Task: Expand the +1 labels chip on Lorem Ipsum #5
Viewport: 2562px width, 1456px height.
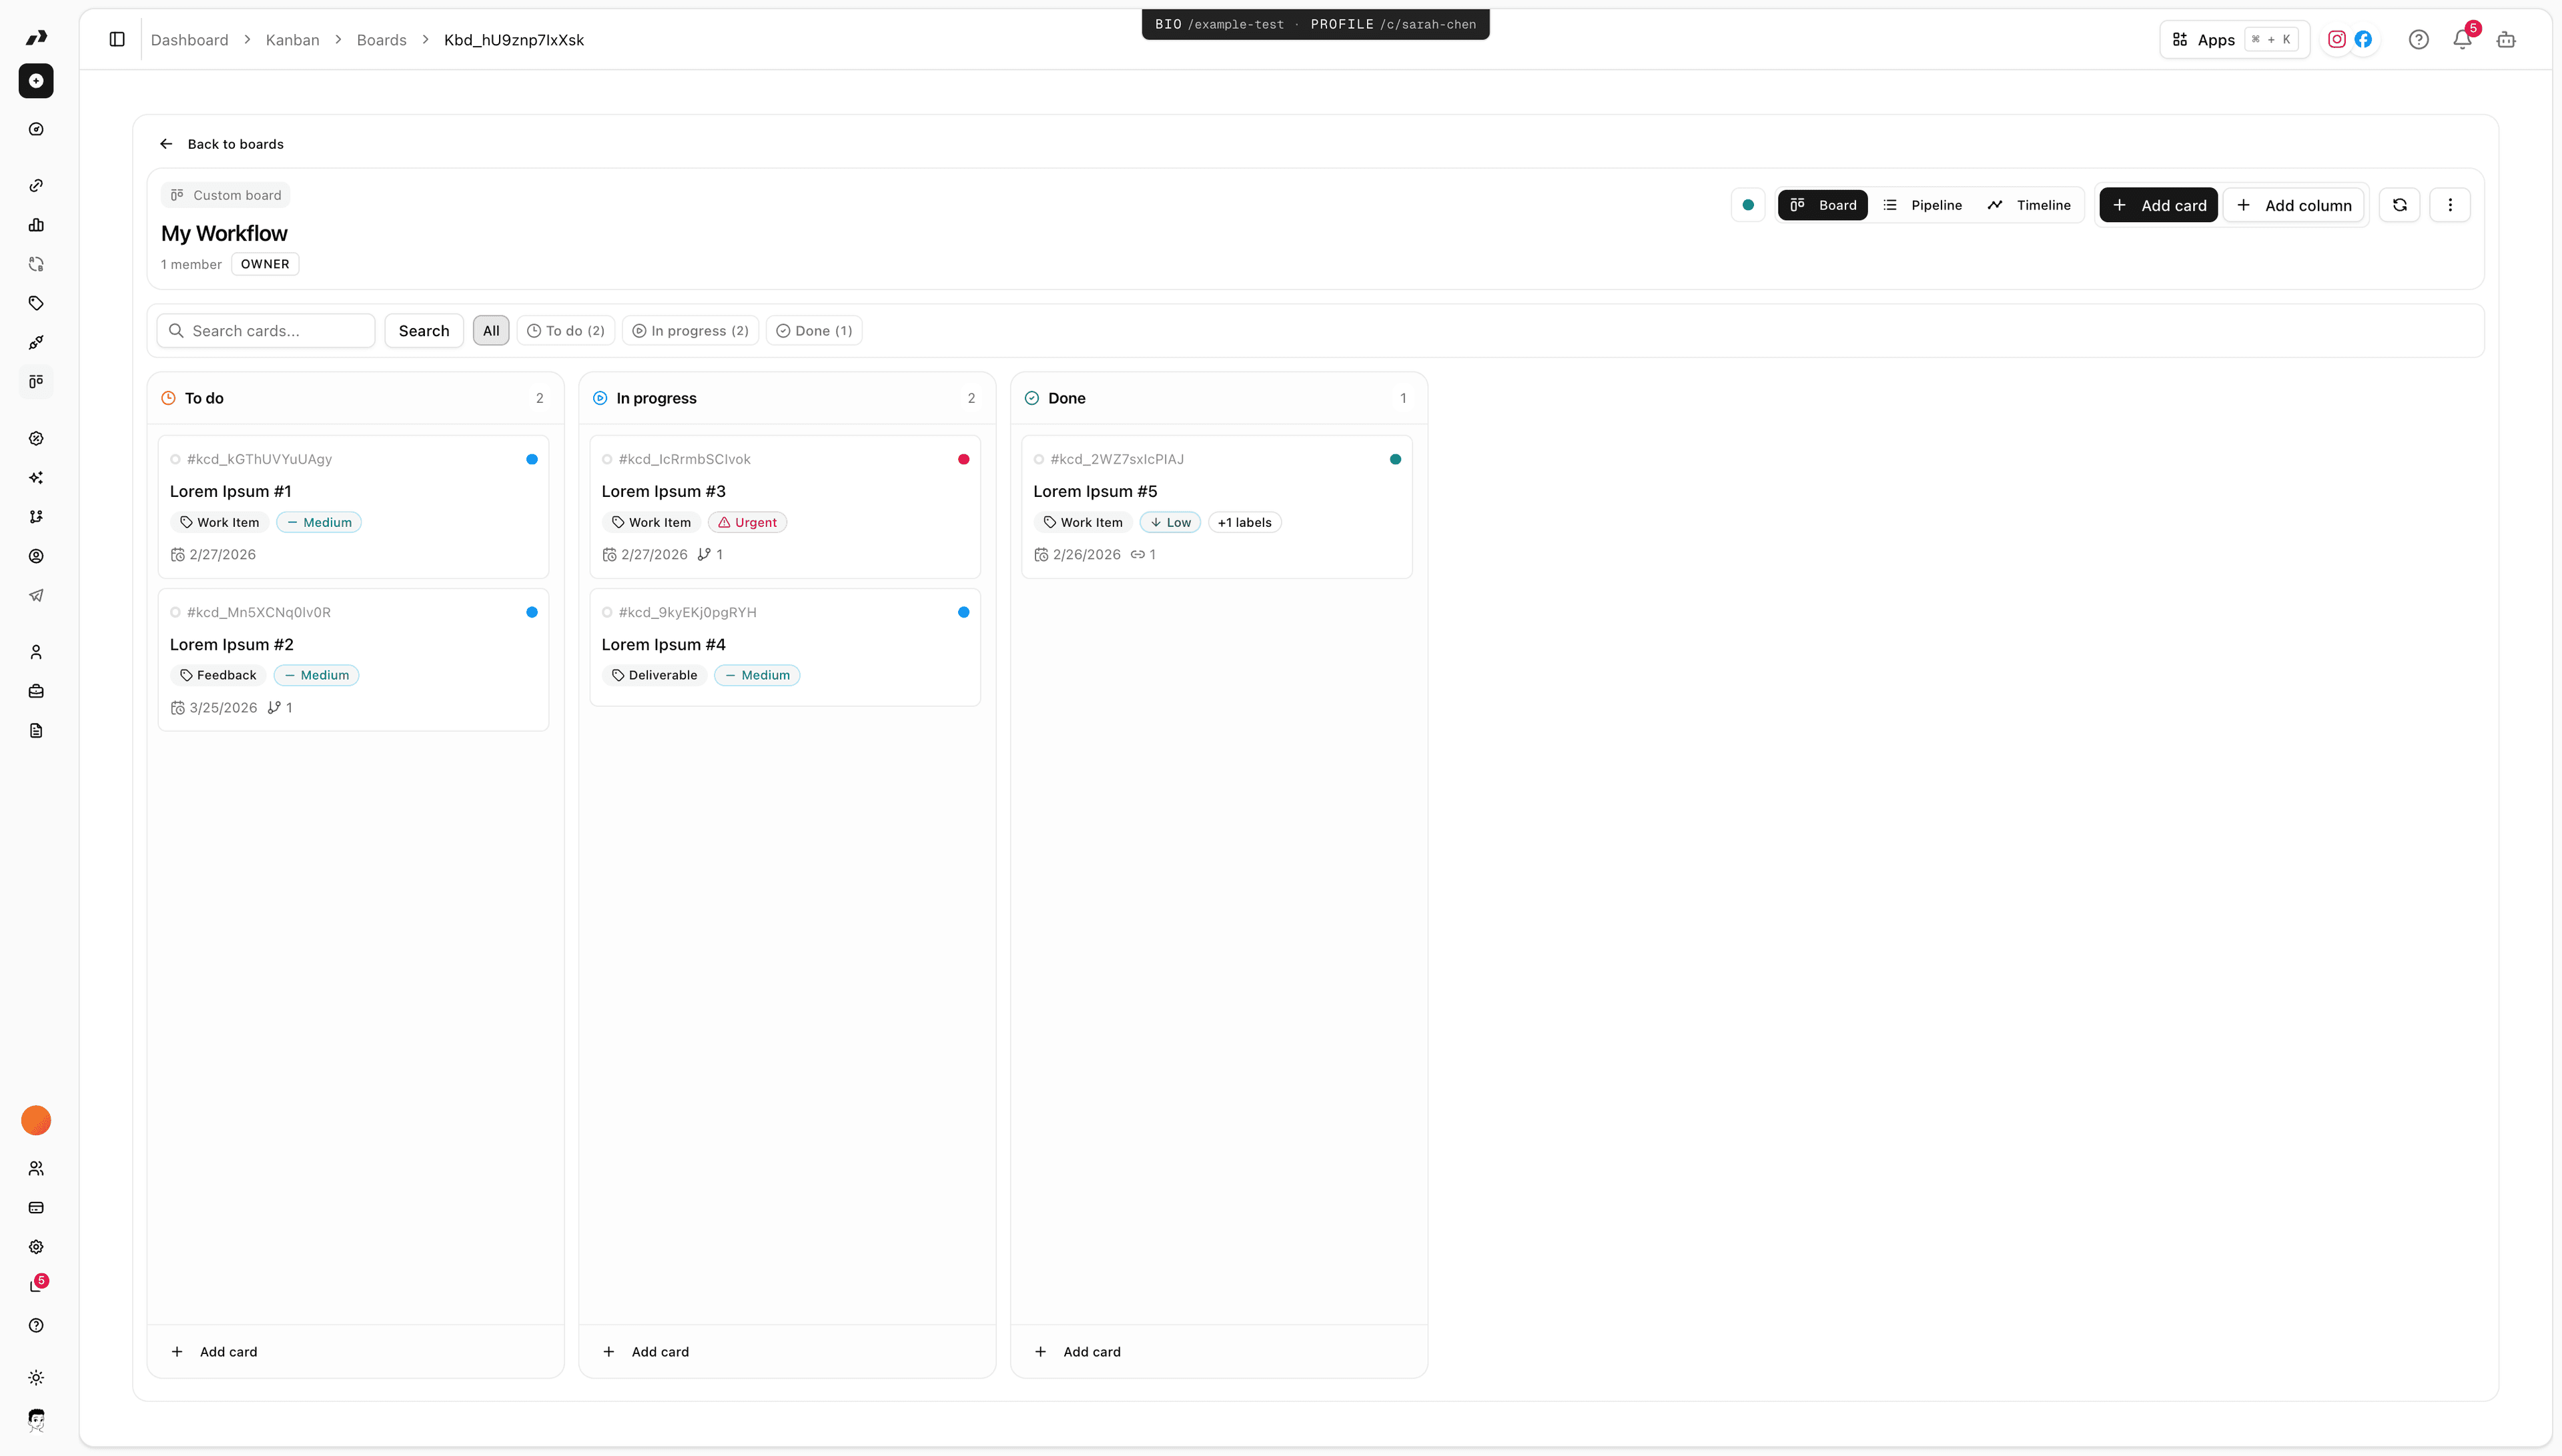Action: [1244, 522]
